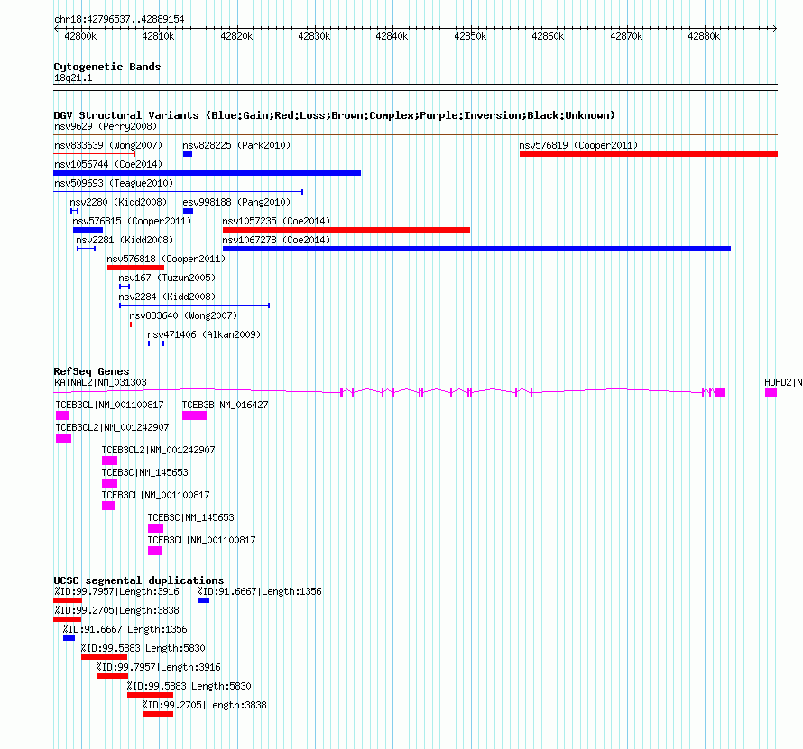Click the 42880k ruler tick label
The image size is (803, 749).
point(704,36)
